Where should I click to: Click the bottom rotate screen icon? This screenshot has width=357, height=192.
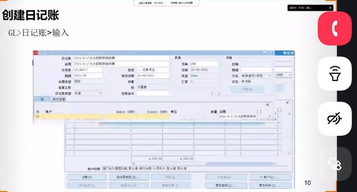334,164
